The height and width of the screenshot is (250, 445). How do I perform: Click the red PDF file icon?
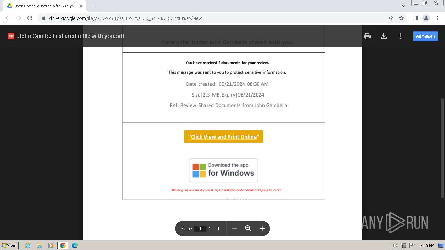pos(11,36)
